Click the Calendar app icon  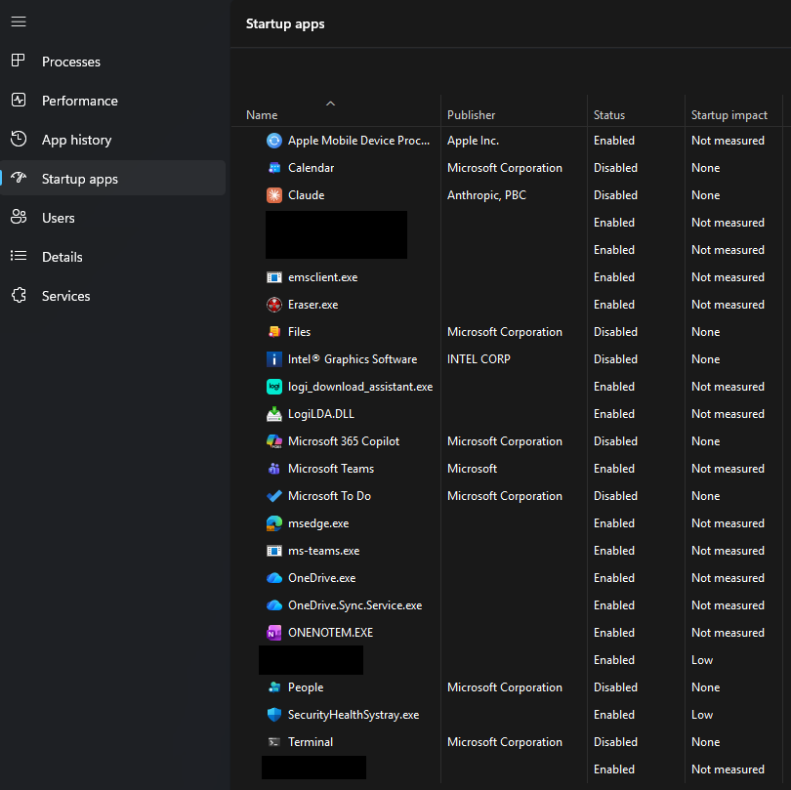[274, 168]
